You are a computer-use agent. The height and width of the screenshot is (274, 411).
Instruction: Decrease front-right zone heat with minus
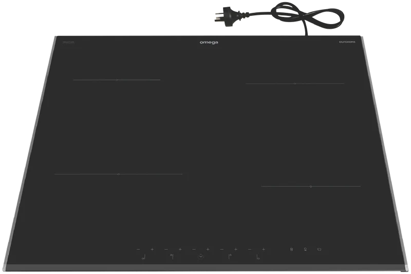click(x=250, y=249)
